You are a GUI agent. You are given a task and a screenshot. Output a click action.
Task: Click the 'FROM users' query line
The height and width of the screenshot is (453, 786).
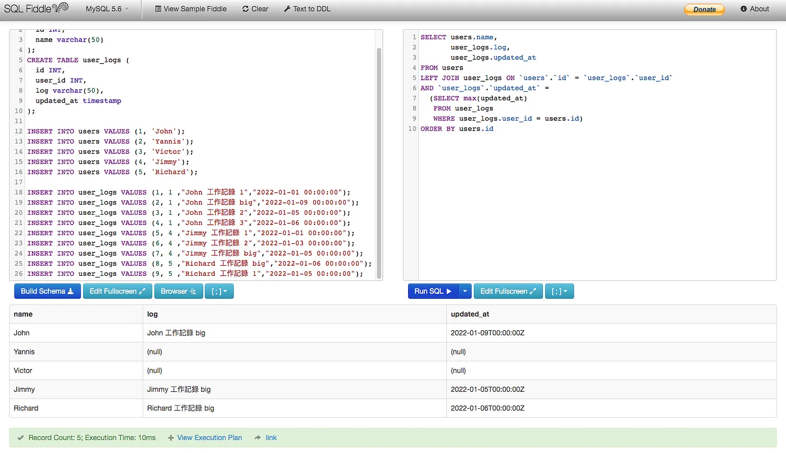point(442,68)
